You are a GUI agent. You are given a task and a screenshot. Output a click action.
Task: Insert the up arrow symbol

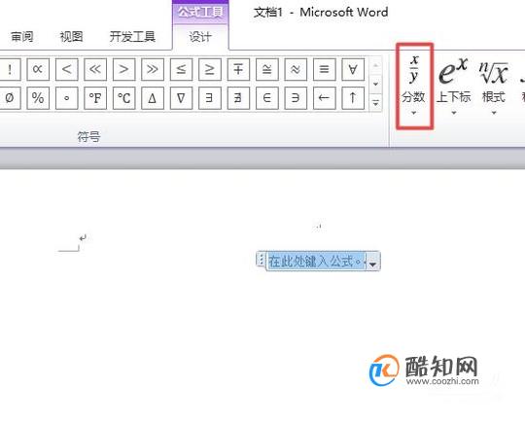[353, 98]
